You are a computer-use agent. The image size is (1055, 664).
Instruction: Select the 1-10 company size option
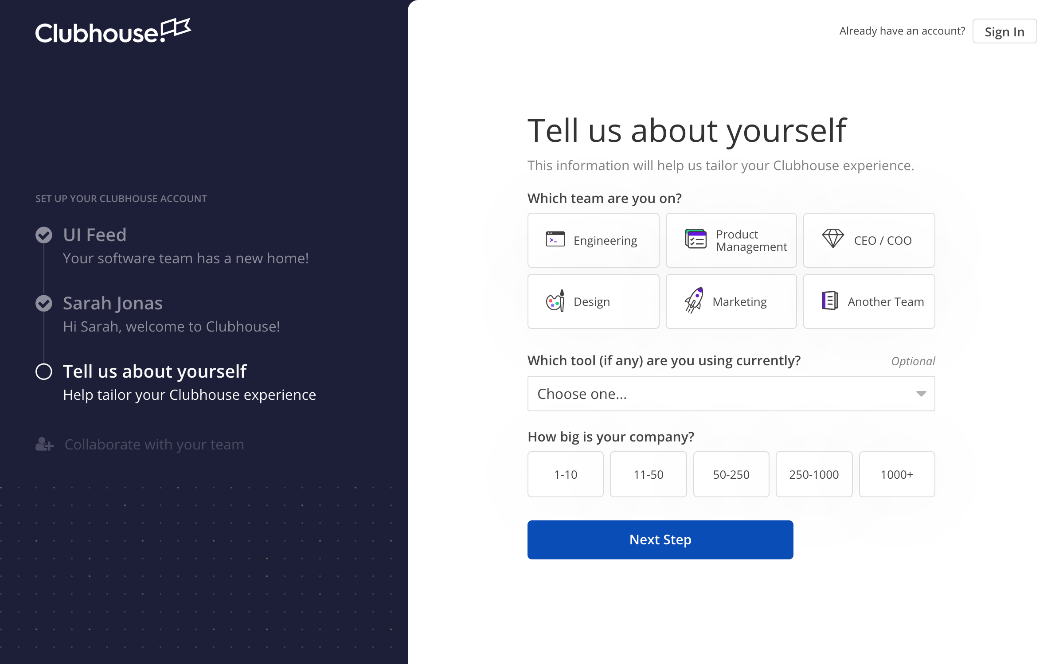(x=565, y=473)
